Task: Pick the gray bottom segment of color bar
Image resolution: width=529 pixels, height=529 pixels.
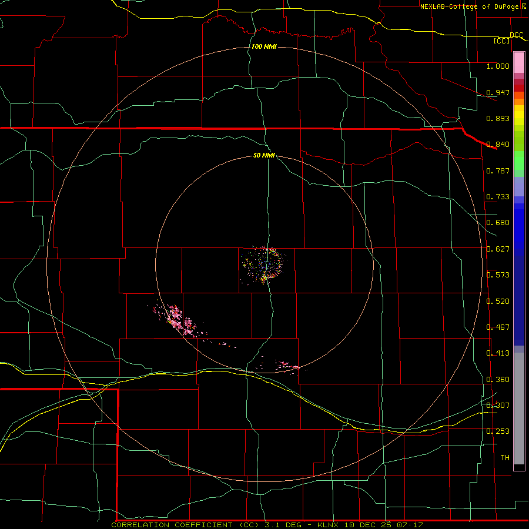Action: pos(519,409)
